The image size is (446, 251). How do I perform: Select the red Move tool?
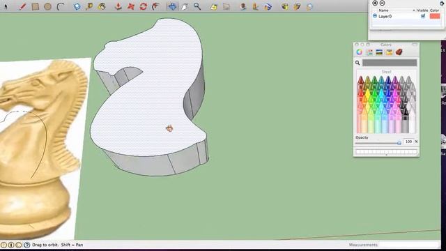(x=131, y=6)
